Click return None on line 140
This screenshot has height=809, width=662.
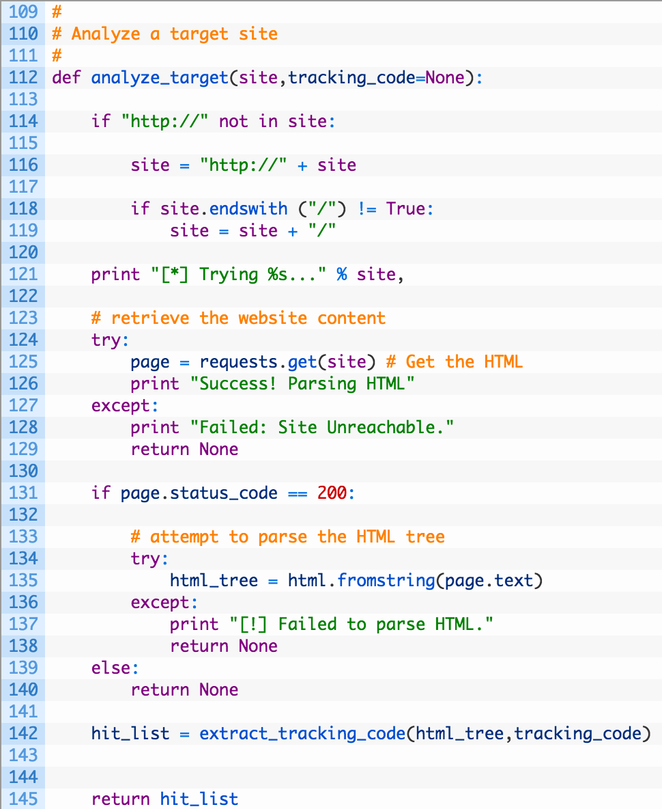184,690
